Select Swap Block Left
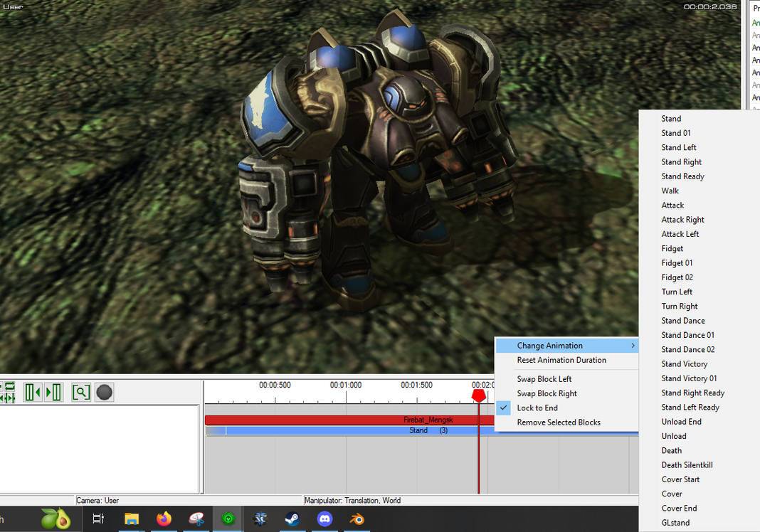This screenshot has height=532, width=760. click(544, 379)
